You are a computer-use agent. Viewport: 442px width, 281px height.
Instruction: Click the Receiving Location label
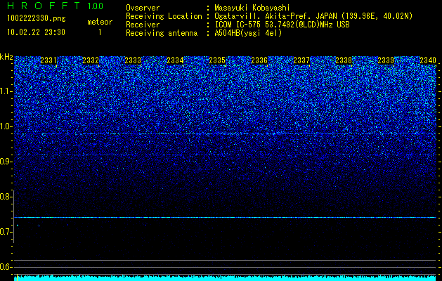[x=164, y=16]
